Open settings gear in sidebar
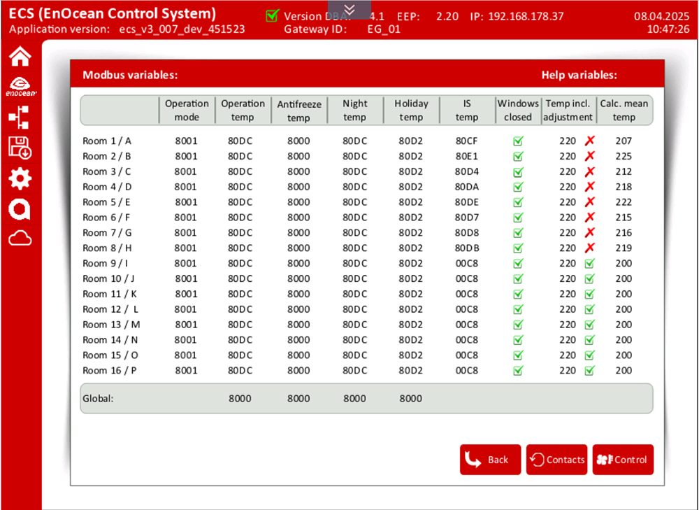Screen dimensions: 699x510 [x=20, y=179]
